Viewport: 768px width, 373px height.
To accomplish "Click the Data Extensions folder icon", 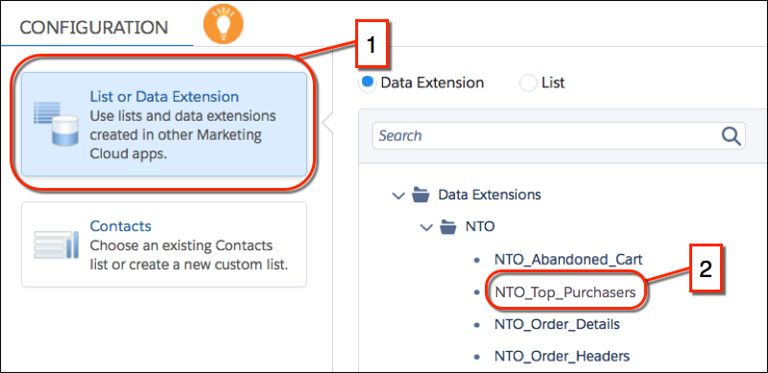I will [420, 195].
